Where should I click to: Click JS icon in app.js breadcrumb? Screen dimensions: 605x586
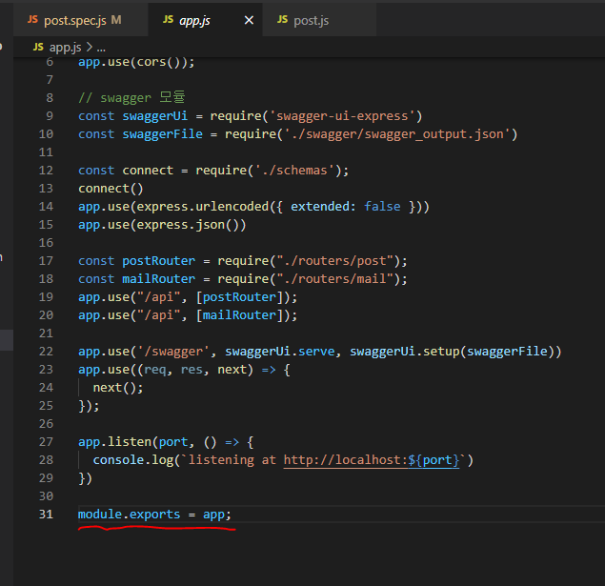38,47
